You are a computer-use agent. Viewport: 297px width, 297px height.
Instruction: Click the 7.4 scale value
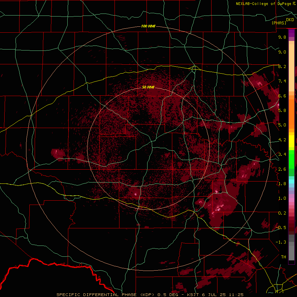pyautogui.click(x=282, y=81)
